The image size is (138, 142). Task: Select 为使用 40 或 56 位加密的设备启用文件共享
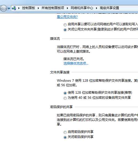click(x=65, y=98)
